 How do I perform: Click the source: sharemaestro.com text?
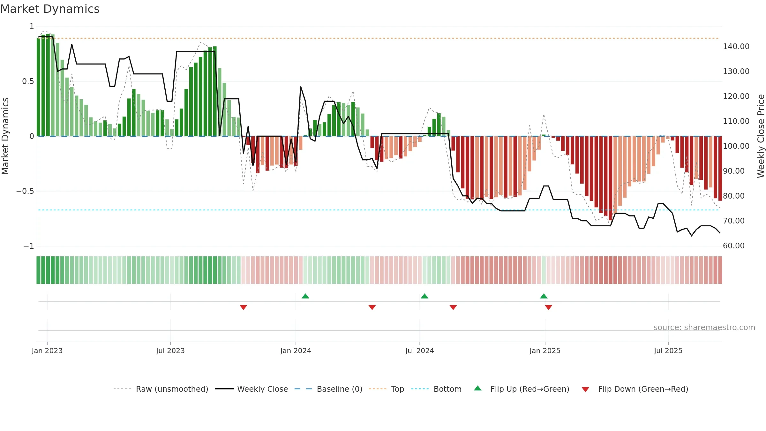704,328
